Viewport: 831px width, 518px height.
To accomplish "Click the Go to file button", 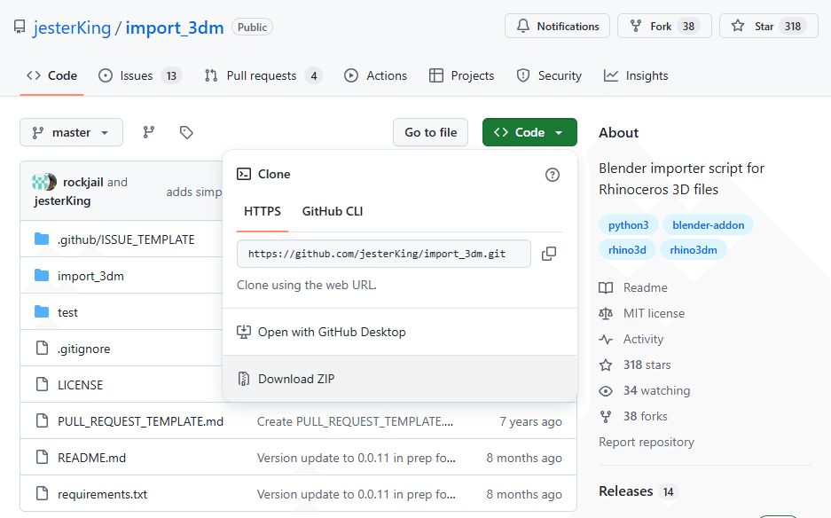I will pyautogui.click(x=430, y=132).
